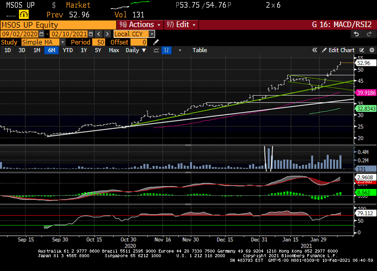Click the MACD histogram label 0.562
The height and width of the screenshot is (271, 377).
pos(365,192)
